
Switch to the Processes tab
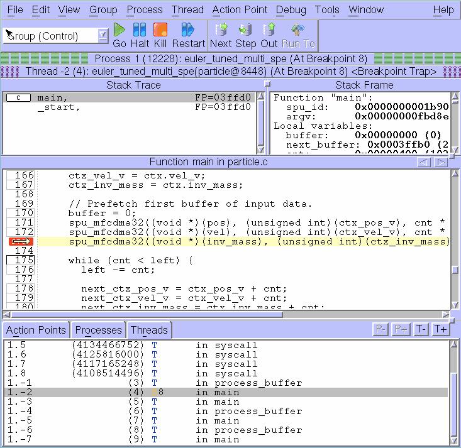click(x=98, y=330)
